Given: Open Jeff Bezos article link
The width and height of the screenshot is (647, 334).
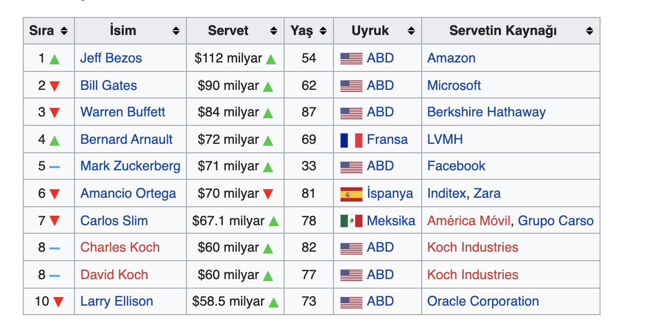Looking at the screenshot, I should 111,58.
